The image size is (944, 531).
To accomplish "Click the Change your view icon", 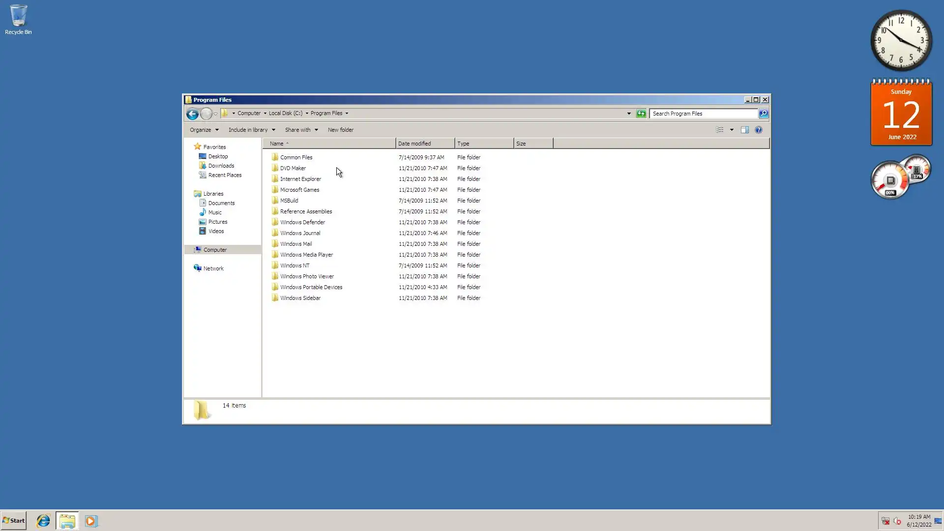I will tap(720, 130).
